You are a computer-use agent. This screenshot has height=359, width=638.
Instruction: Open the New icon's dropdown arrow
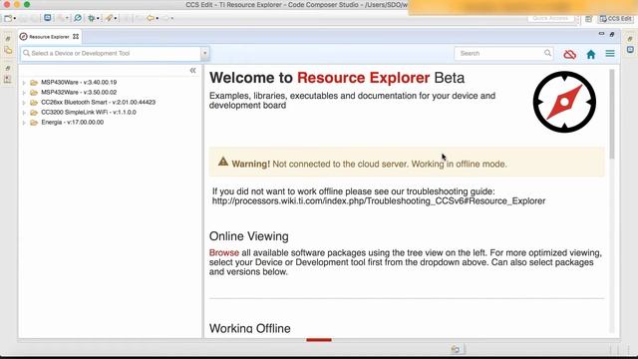(x=15, y=19)
